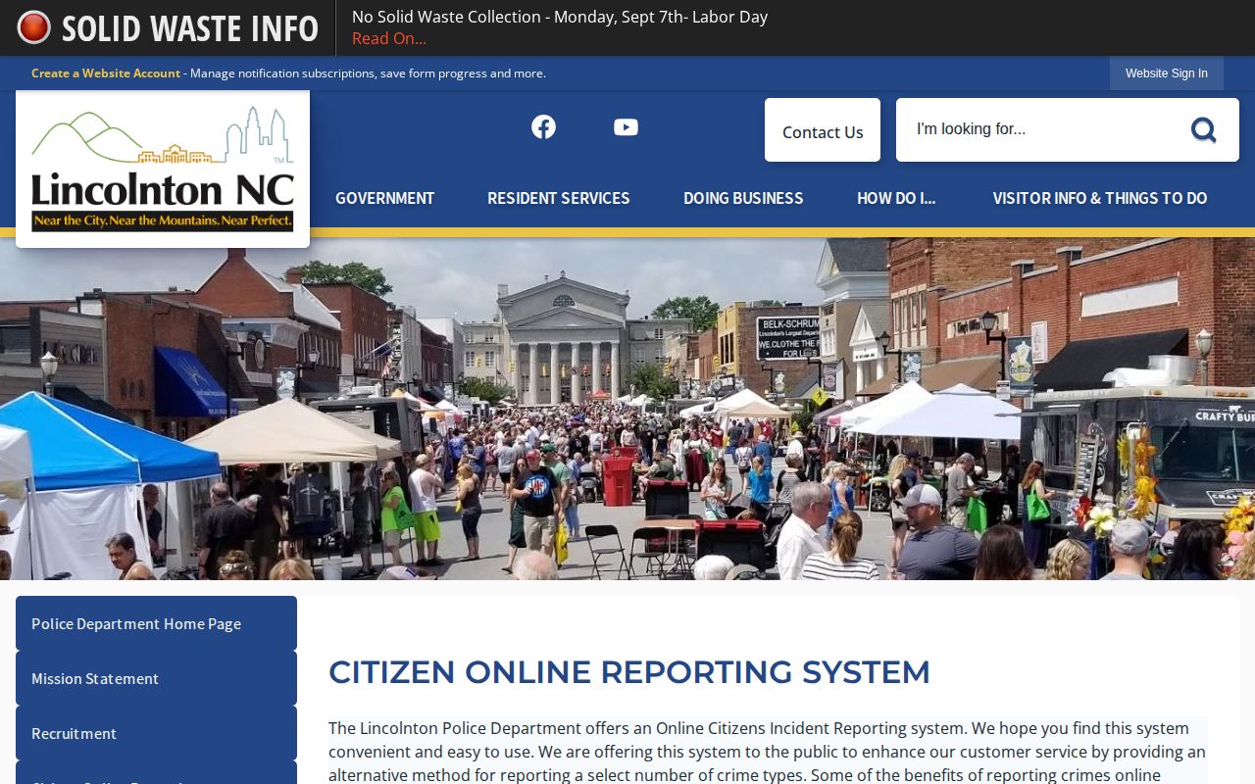
Task: Click the Website Sign In button
Action: coord(1167,73)
